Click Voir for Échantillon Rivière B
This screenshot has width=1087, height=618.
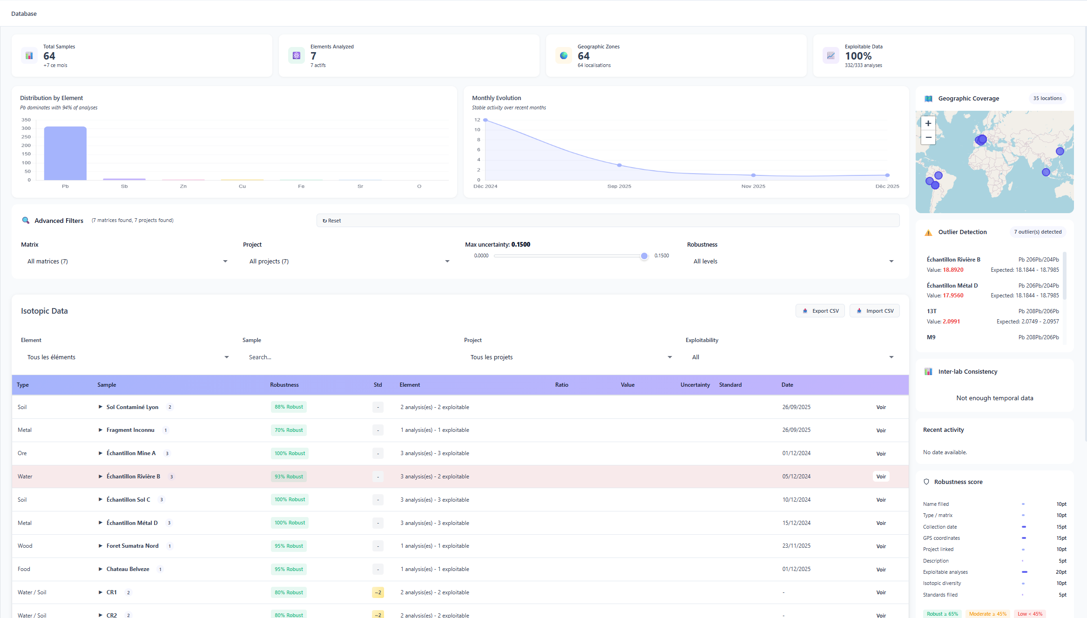tap(881, 476)
